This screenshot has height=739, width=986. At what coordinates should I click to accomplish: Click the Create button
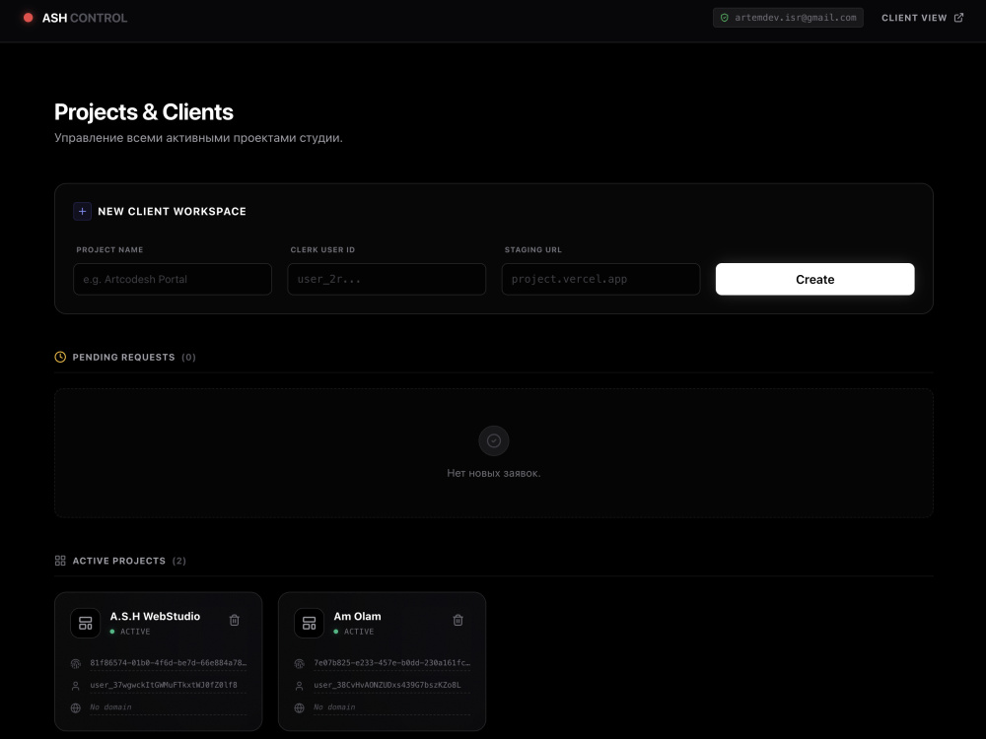(815, 279)
